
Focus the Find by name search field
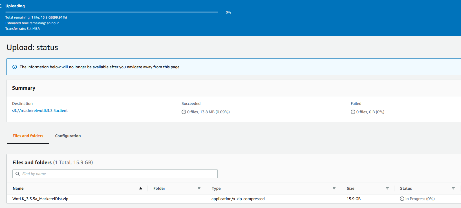tap(118, 174)
